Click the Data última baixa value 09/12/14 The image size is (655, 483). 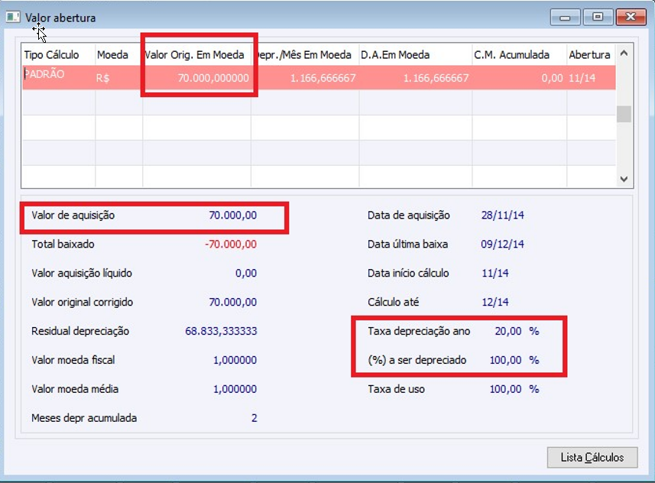[503, 244]
